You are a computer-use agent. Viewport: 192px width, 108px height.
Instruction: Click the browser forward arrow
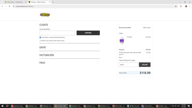point(6,6)
